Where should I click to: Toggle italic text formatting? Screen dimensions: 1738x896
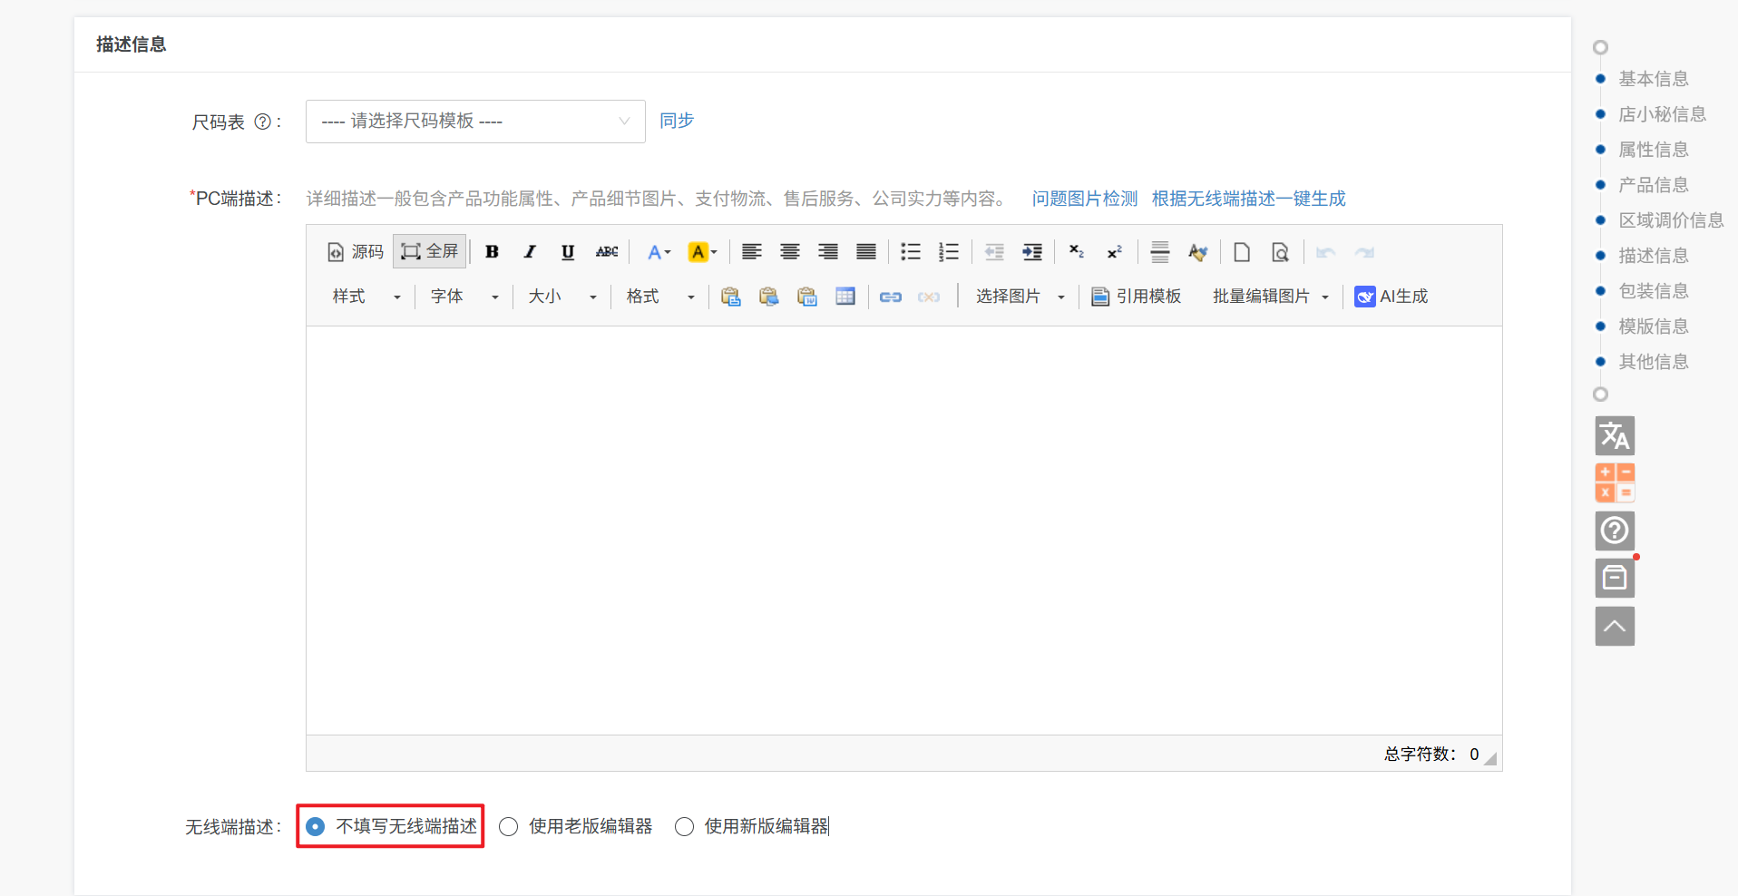[x=530, y=252]
